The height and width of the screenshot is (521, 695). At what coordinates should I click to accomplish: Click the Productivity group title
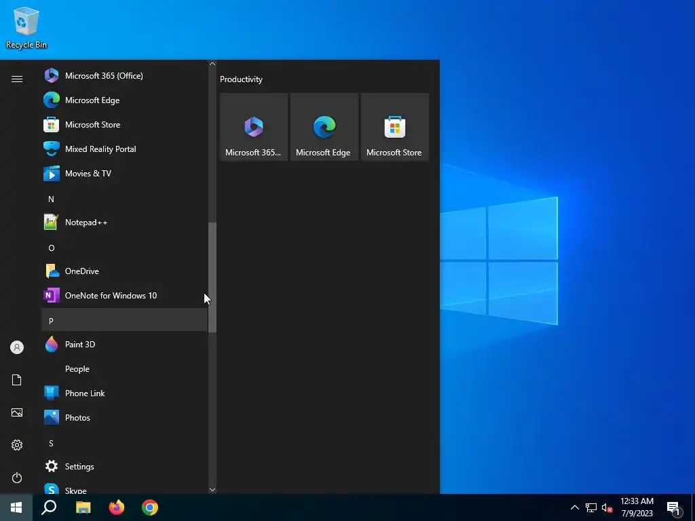pyautogui.click(x=241, y=79)
